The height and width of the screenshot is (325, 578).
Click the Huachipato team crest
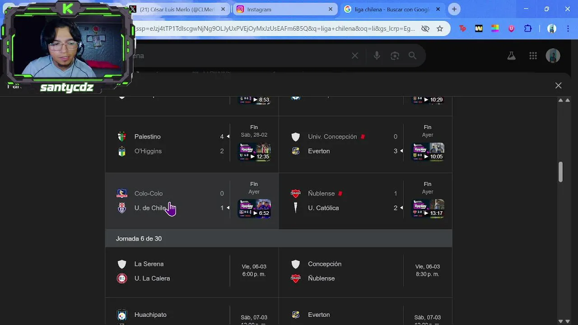(121, 315)
